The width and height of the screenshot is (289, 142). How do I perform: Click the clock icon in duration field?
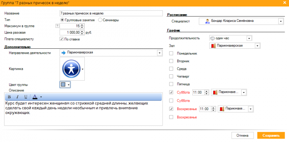click(x=212, y=38)
